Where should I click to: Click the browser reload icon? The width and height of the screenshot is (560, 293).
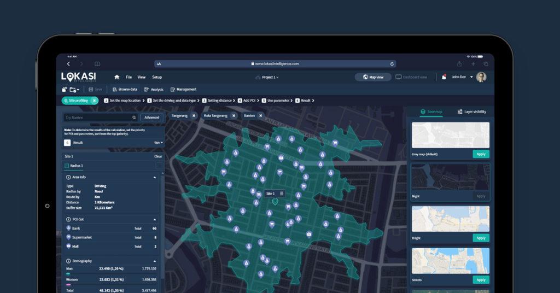392,64
